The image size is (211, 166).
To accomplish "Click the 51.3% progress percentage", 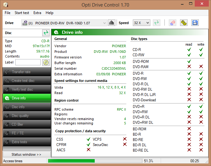I will pyautogui.click(x=148, y=161).
